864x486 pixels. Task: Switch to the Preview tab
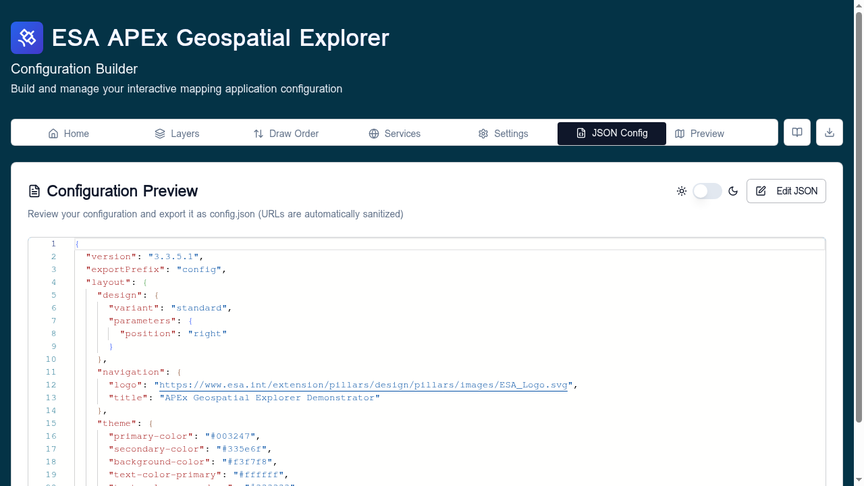coord(699,134)
